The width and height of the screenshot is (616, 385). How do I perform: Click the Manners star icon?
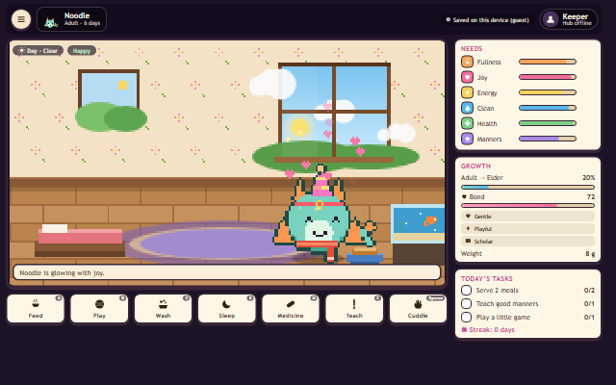[x=467, y=139]
